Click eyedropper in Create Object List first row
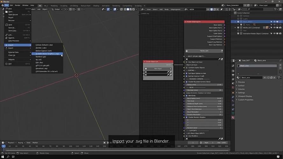Viewport: 283px width, 159px height. (168, 72)
